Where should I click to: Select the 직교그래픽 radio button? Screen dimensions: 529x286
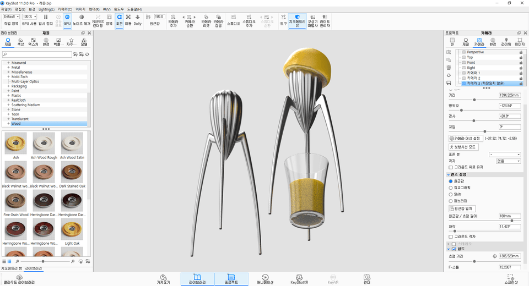[451, 188]
